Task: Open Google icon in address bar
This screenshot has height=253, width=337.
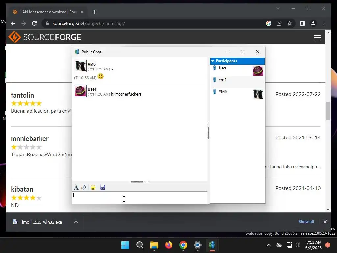Action: pos(269,23)
